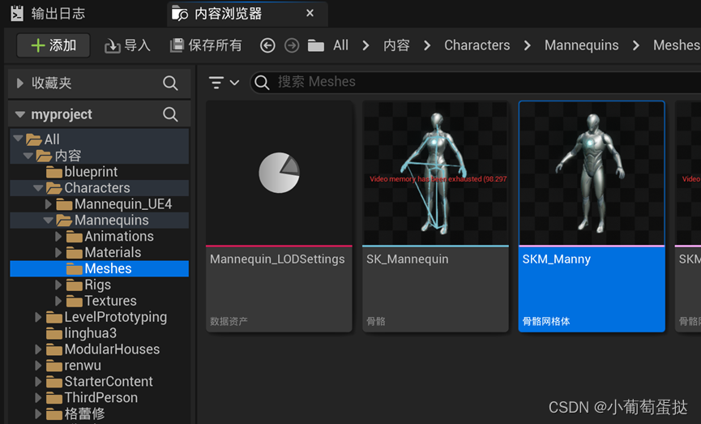Select Mannequin_LODSettings asset thumbnail
Image resolution: width=701 pixels, height=424 pixels.
279,173
